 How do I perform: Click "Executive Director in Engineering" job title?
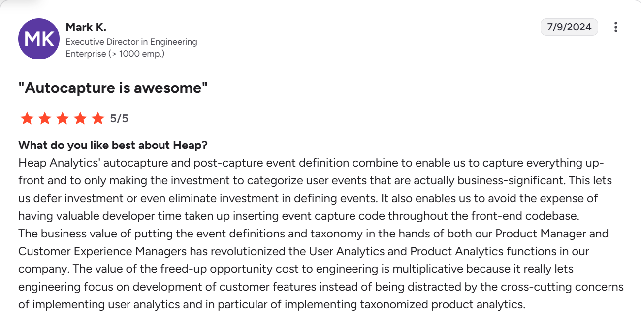click(x=131, y=42)
